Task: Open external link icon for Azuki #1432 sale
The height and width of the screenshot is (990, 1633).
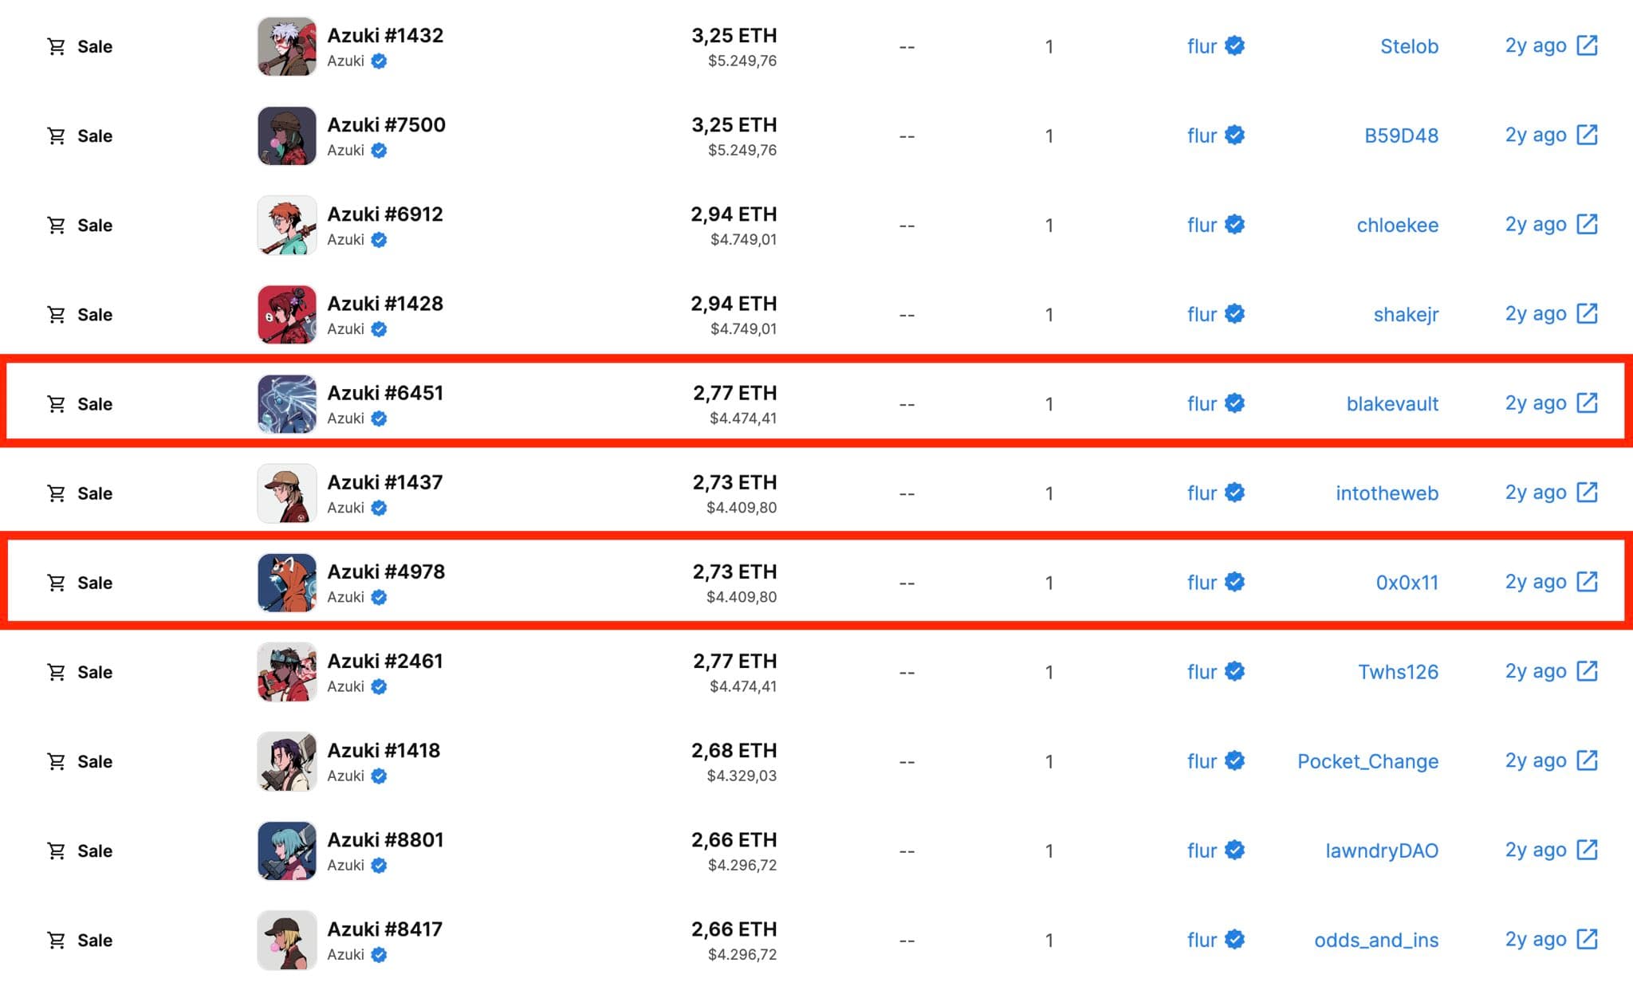Action: pos(1587,45)
